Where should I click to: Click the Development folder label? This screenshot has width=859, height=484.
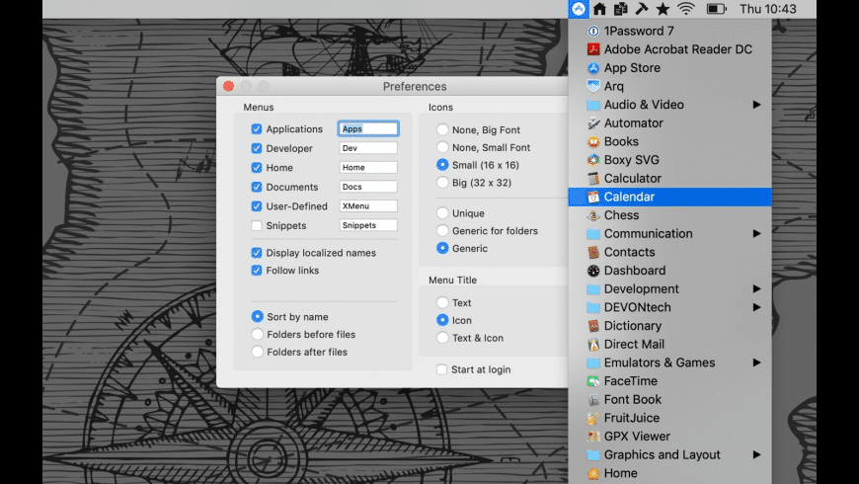coord(642,288)
